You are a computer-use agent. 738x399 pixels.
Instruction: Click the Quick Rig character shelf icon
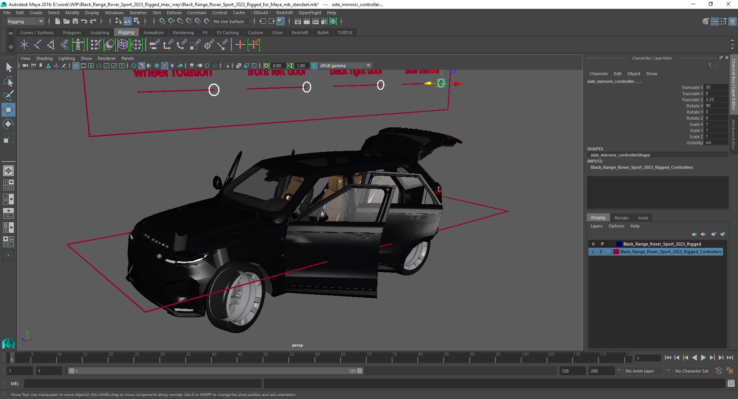pos(78,45)
